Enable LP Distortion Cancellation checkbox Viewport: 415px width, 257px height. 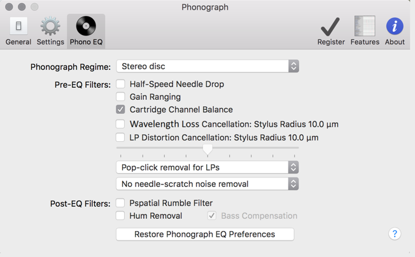point(120,137)
